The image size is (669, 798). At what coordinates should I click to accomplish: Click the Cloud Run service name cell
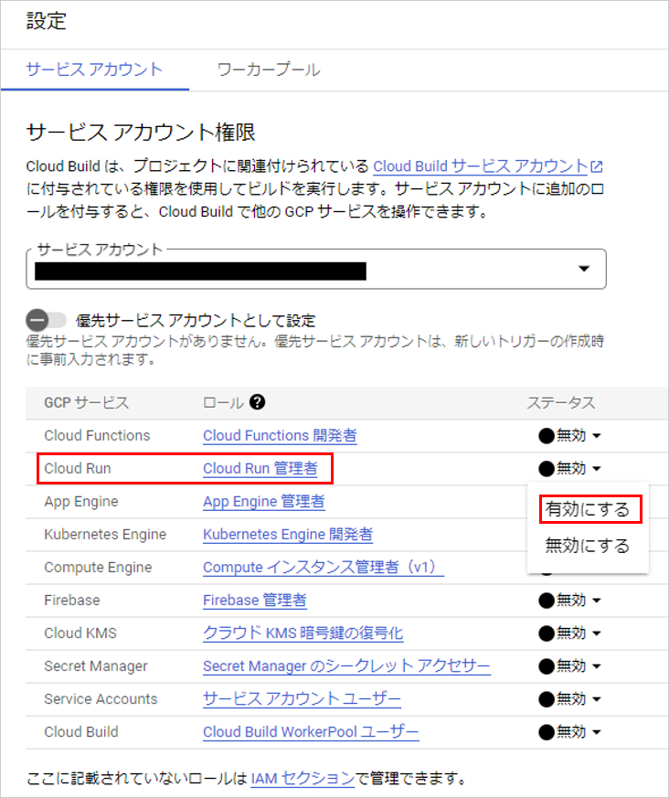[78, 468]
